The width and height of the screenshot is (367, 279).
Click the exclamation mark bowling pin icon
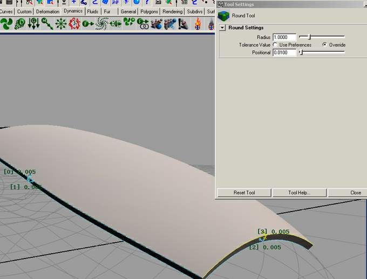183,24
